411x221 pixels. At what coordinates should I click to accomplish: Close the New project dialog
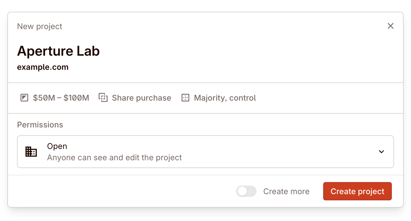point(391,26)
